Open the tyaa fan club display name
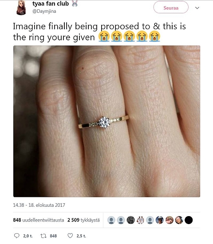The image size is (213, 244). pyautogui.click(x=51, y=4)
